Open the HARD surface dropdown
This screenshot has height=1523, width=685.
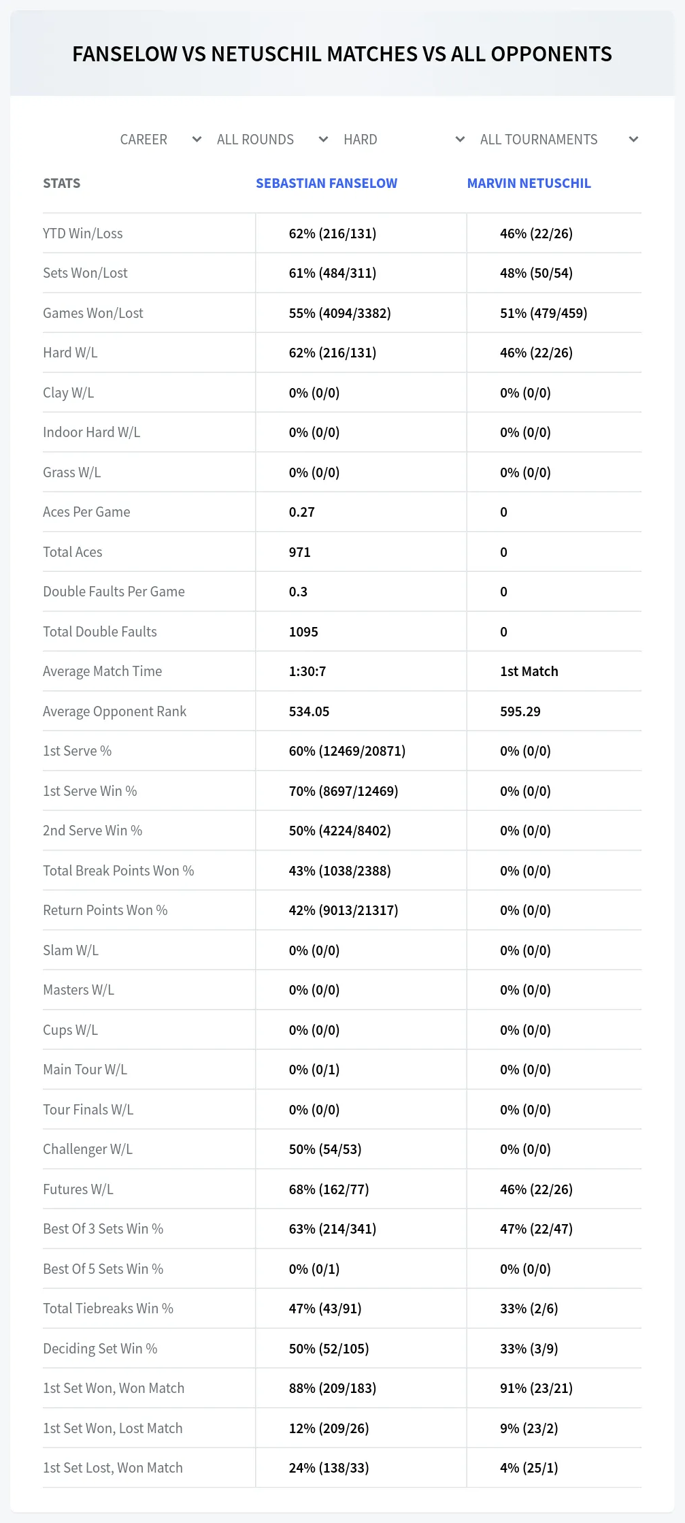[x=404, y=140]
